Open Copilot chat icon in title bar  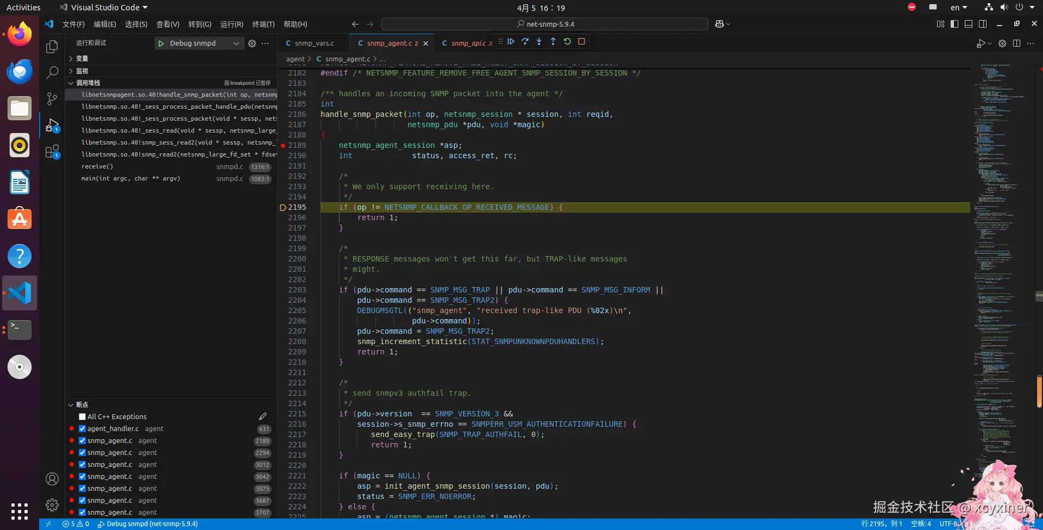coord(719,24)
